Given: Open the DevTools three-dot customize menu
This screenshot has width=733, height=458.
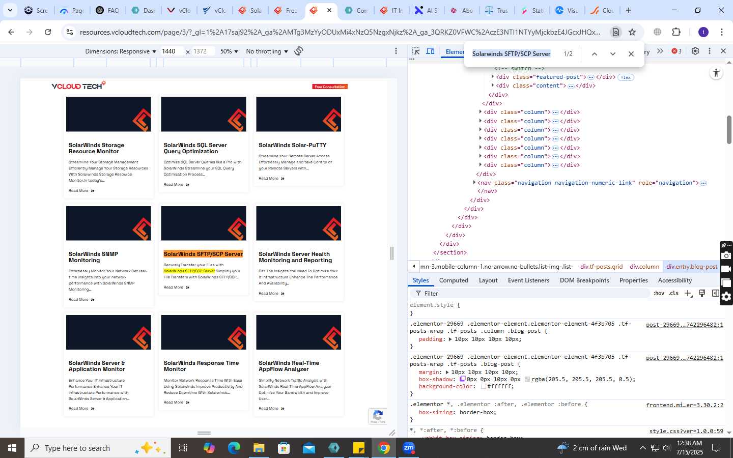Looking at the screenshot, I should 710,51.
